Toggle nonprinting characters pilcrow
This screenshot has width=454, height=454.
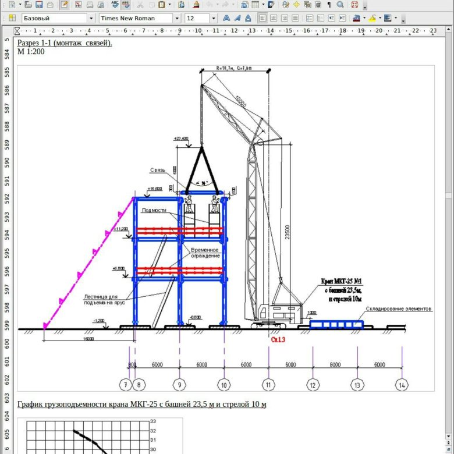tap(328, 5)
